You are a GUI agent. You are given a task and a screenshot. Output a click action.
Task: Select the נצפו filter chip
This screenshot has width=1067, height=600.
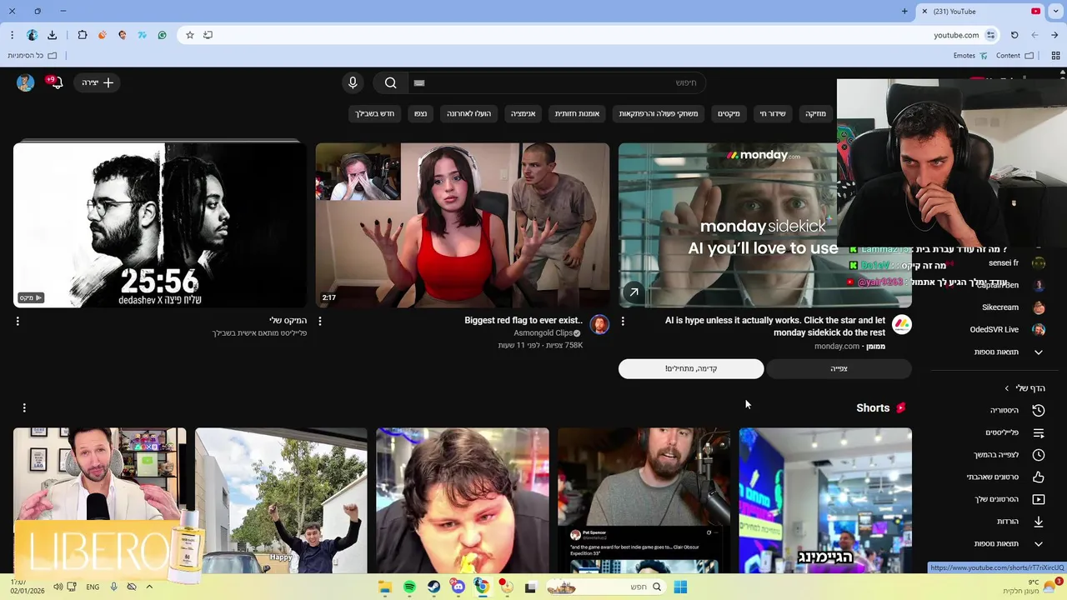click(420, 113)
